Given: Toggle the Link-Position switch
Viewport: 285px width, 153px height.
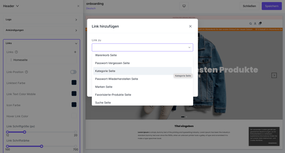Looking at the screenshot, I should point(74,72).
